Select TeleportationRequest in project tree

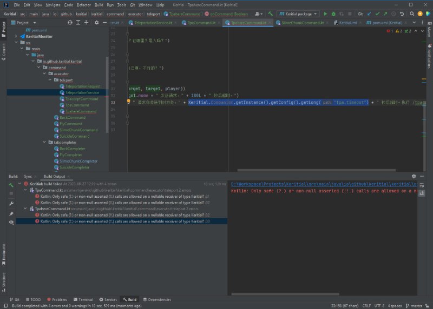pos(83,86)
